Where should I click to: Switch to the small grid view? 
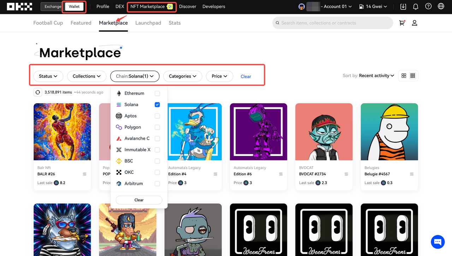pos(412,76)
